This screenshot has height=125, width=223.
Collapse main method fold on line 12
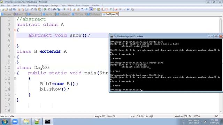(x=15, y=78)
